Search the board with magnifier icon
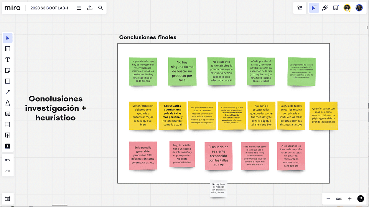The height and width of the screenshot is (207, 369). click(x=101, y=8)
